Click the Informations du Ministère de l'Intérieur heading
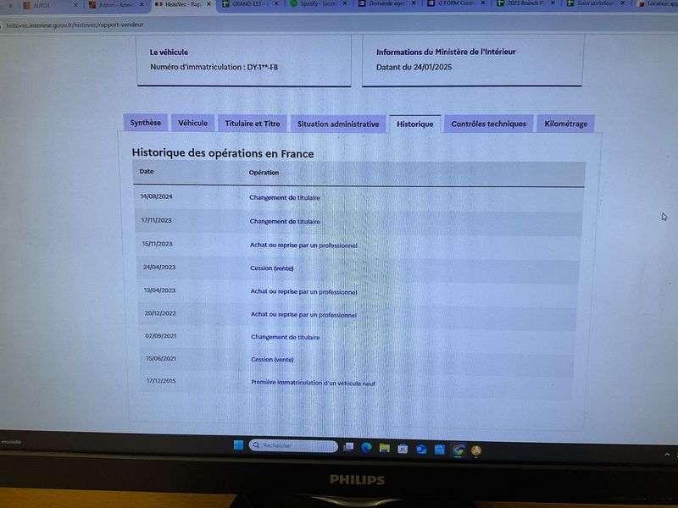The image size is (678, 508). [x=446, y=52]
